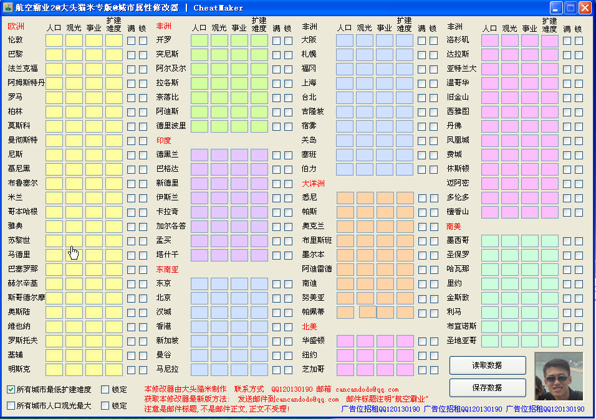This screenshot has height=419, width=596.
Task: Click the 人口 field for 巴黎
Action: pos(53,54)
